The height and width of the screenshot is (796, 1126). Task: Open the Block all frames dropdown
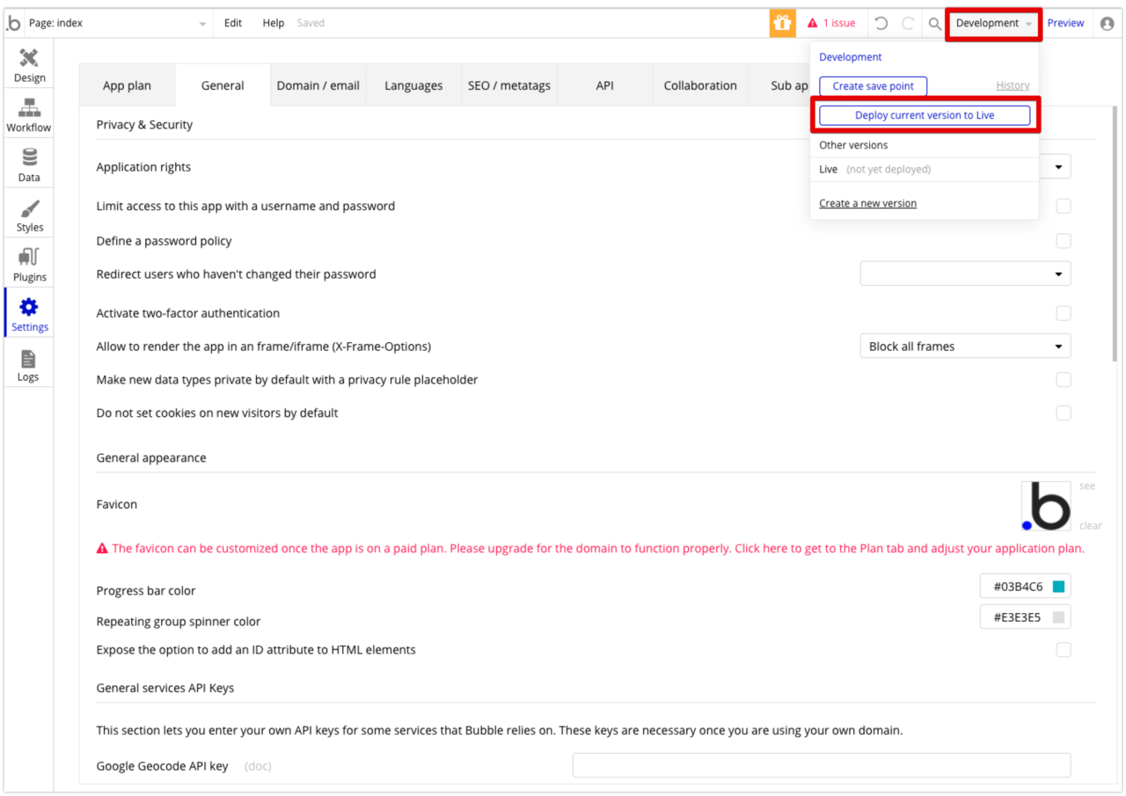(x=965, y=347)
